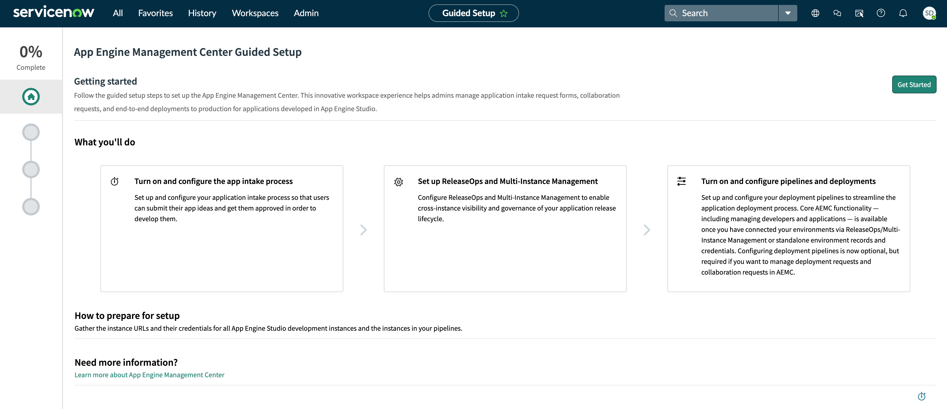Screen dimensions: 947x409
Task: Select the first gray step circle
Action: 31,132
